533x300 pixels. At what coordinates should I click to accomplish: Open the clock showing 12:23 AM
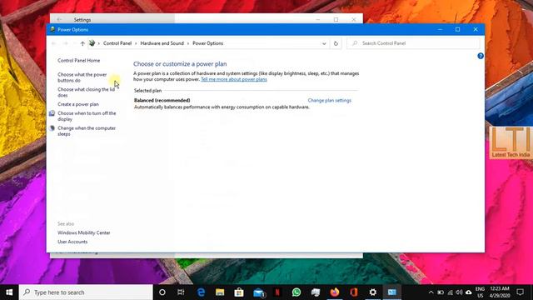[x=500, y=292]
